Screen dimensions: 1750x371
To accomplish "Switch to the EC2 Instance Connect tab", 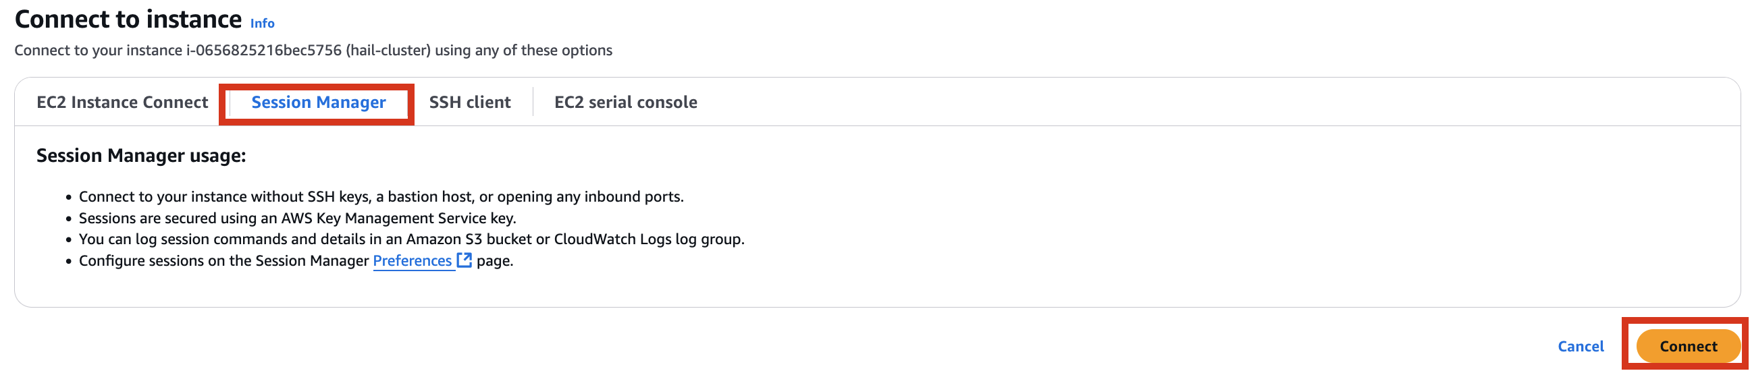I will [x=122, y=103].
